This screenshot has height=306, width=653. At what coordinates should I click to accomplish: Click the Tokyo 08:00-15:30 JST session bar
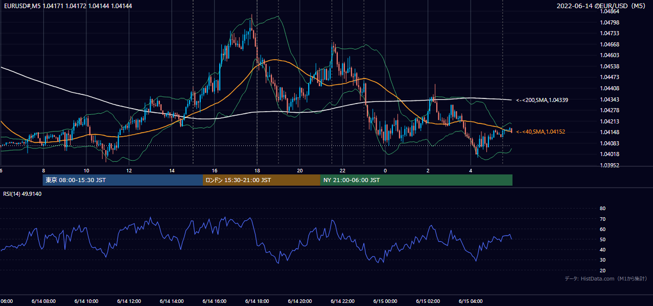(123, 180)
